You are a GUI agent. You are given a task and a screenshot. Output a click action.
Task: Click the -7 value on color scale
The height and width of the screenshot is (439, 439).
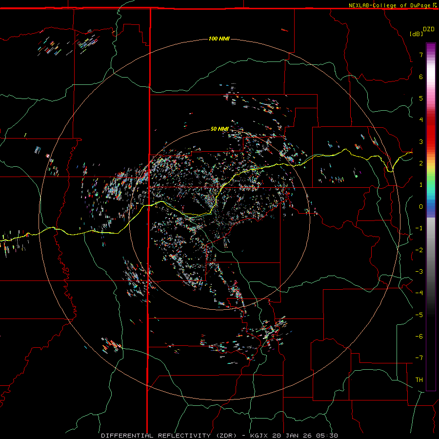coord(419,358)
